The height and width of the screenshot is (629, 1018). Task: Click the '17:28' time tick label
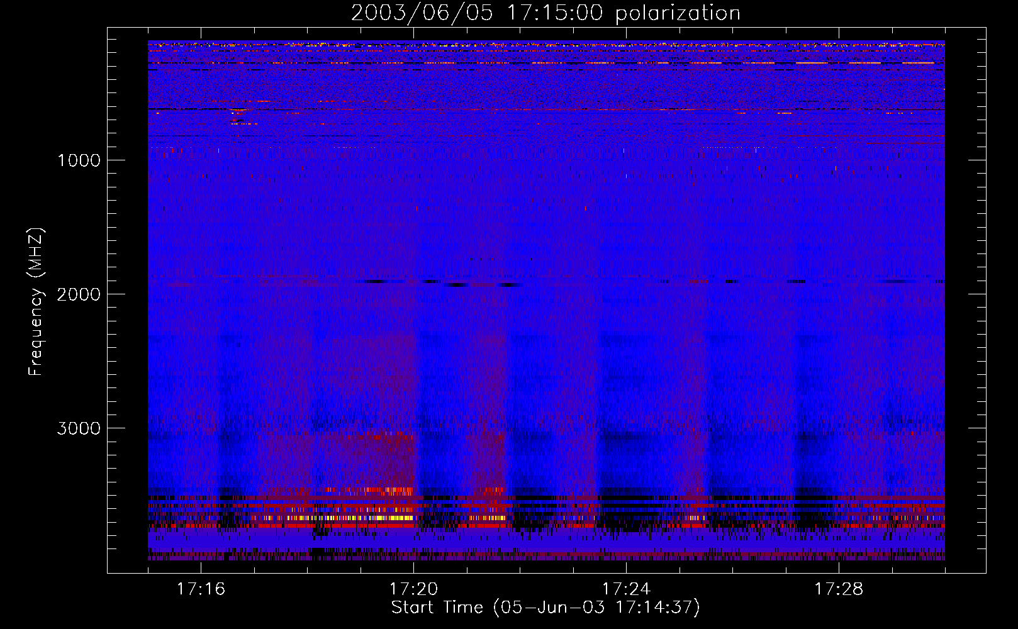coord(839,589)
